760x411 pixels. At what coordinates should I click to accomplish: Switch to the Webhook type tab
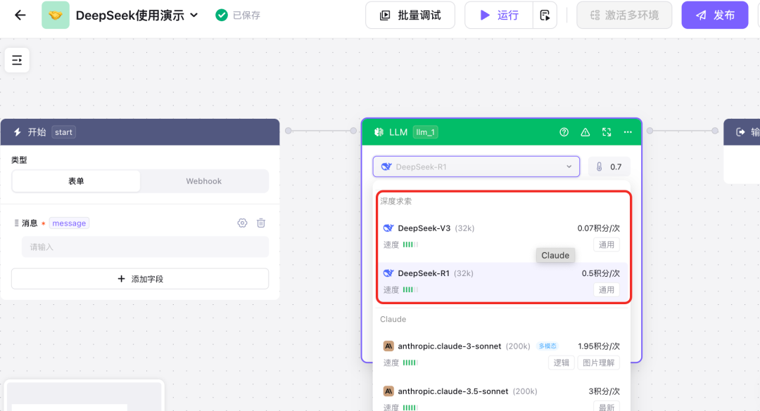pos(203,181)
